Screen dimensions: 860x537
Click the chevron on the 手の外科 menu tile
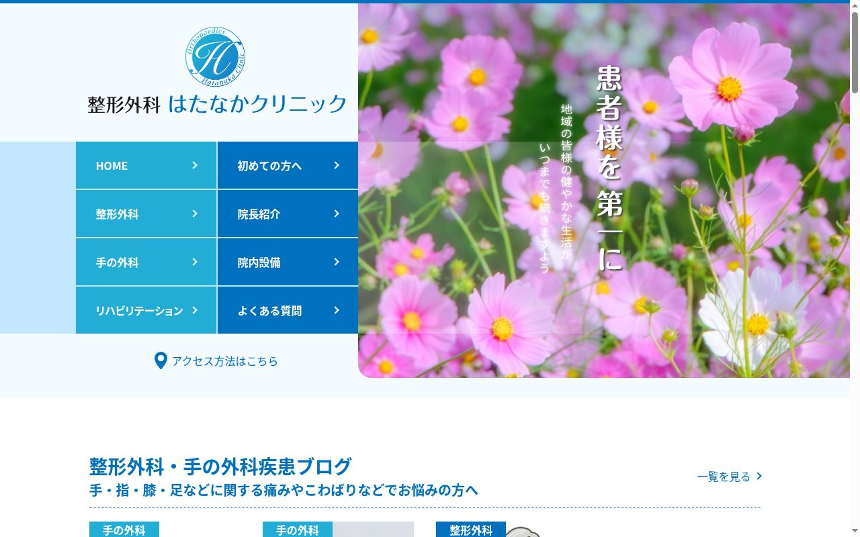click(x=195, y=262)
